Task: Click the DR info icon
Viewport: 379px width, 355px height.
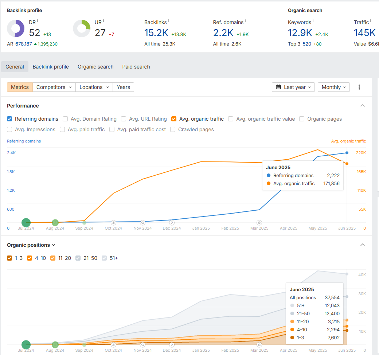Action: (x=38, y=21)
